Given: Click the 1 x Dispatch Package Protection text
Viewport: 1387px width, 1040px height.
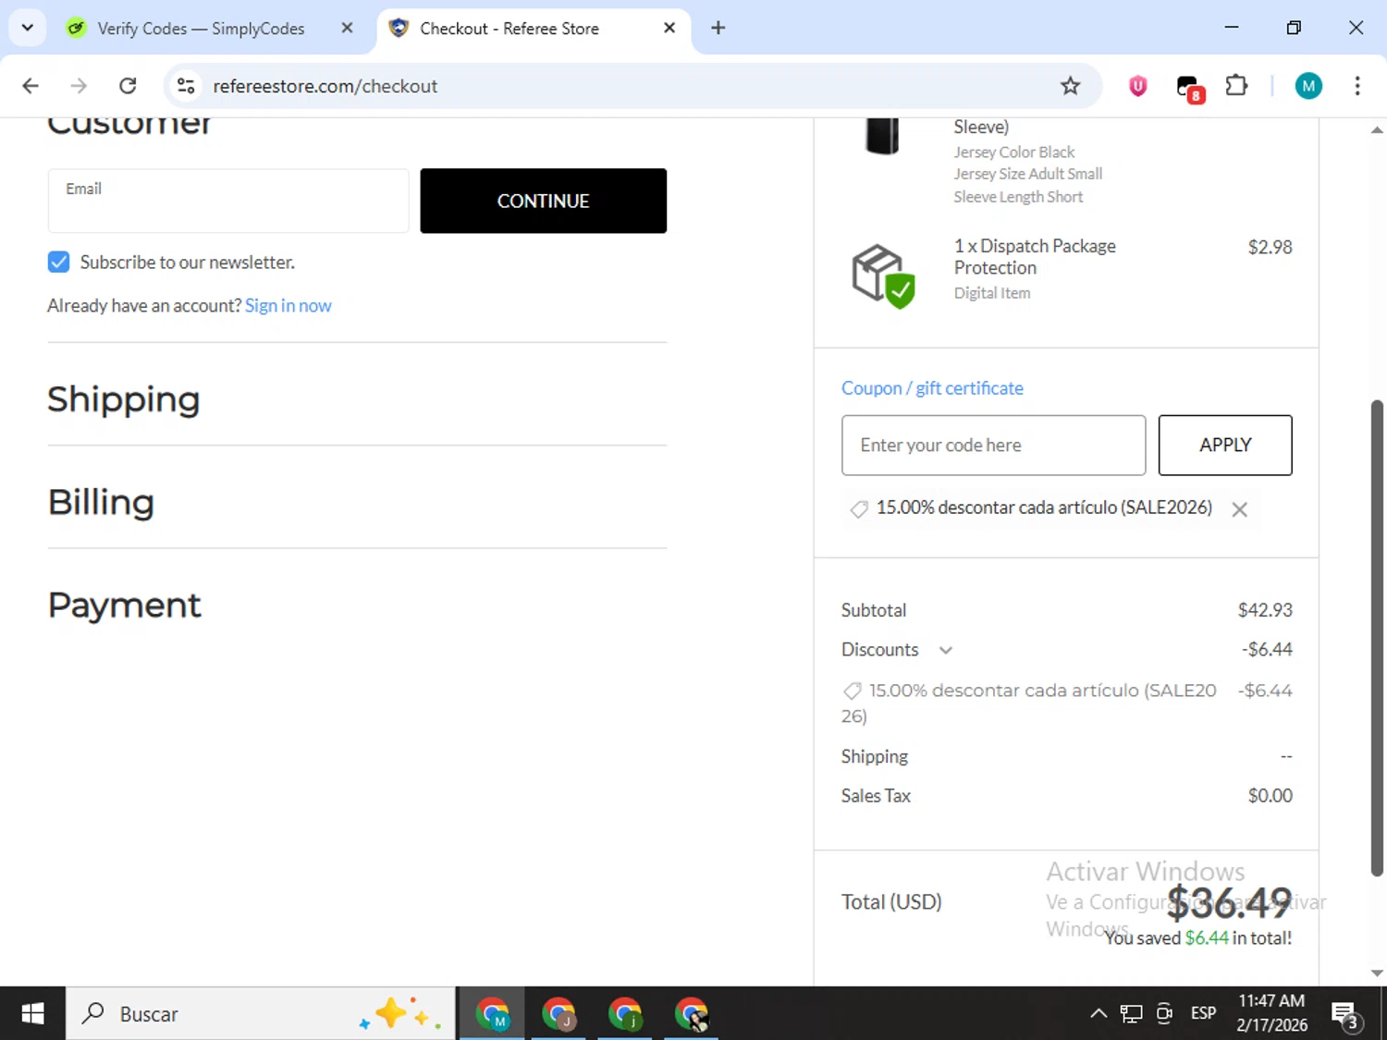Looking at the screenshot, I should [1035, 257].
